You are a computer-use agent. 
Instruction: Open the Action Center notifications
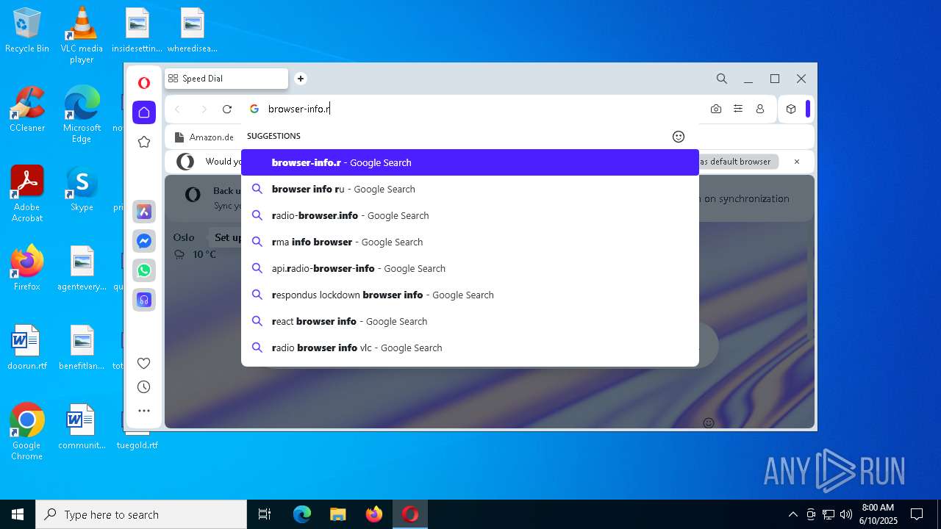coord(917,514)
